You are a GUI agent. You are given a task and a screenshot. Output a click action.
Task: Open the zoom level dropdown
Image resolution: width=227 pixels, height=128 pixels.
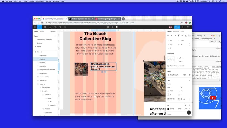tap(188, 27)
